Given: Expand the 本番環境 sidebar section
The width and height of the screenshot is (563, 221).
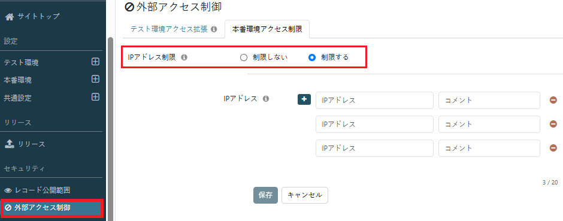Looking at the screenshot, I should [x=95, y=79].
